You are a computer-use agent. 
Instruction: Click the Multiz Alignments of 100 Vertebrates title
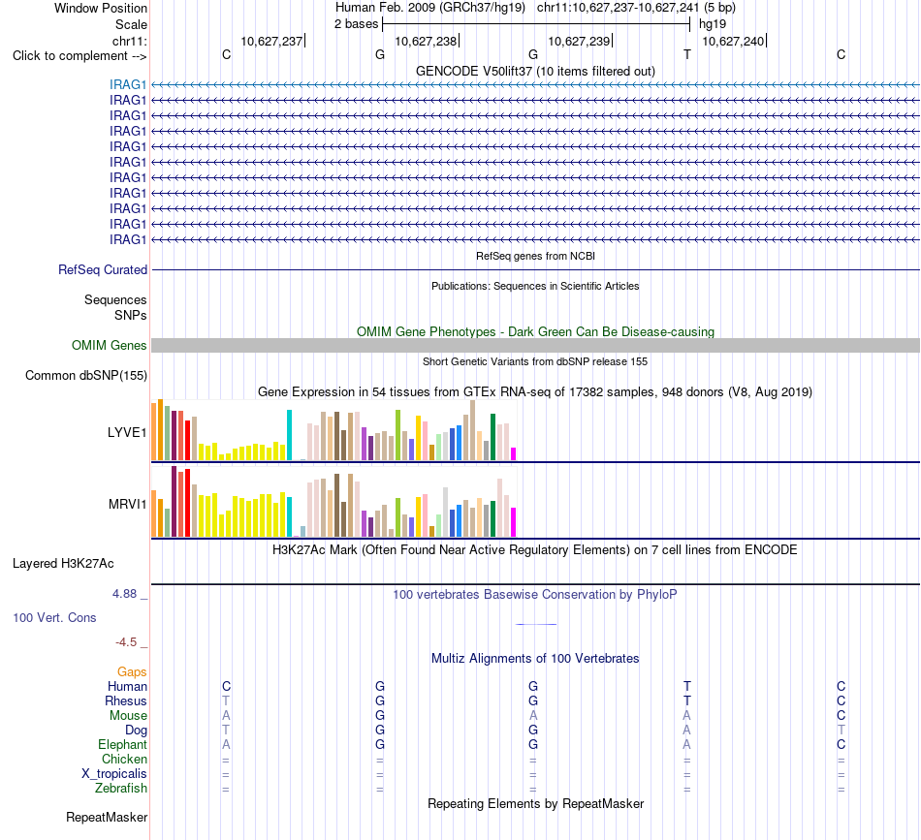click(535, 659)
